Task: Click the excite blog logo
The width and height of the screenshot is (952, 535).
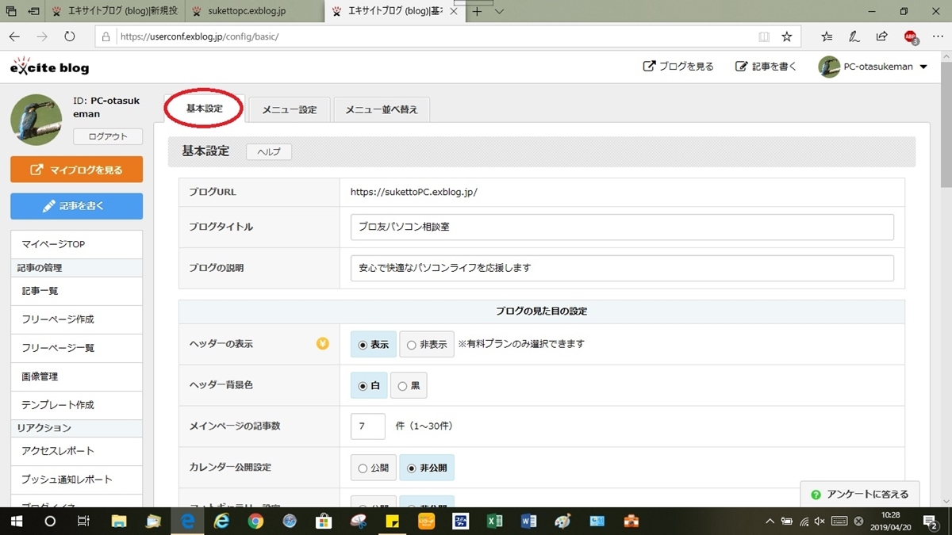Action: [49, 67]
